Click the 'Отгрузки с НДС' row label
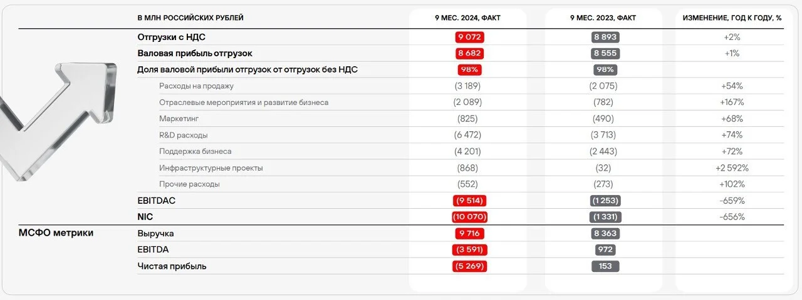802x300 pixels. (x=171, y=37)
